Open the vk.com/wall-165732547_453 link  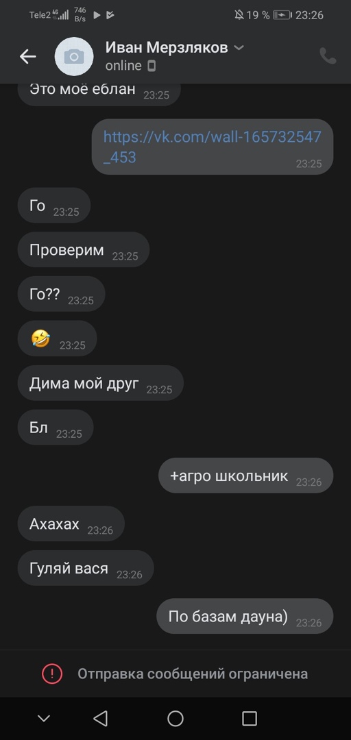pos(212,147)
